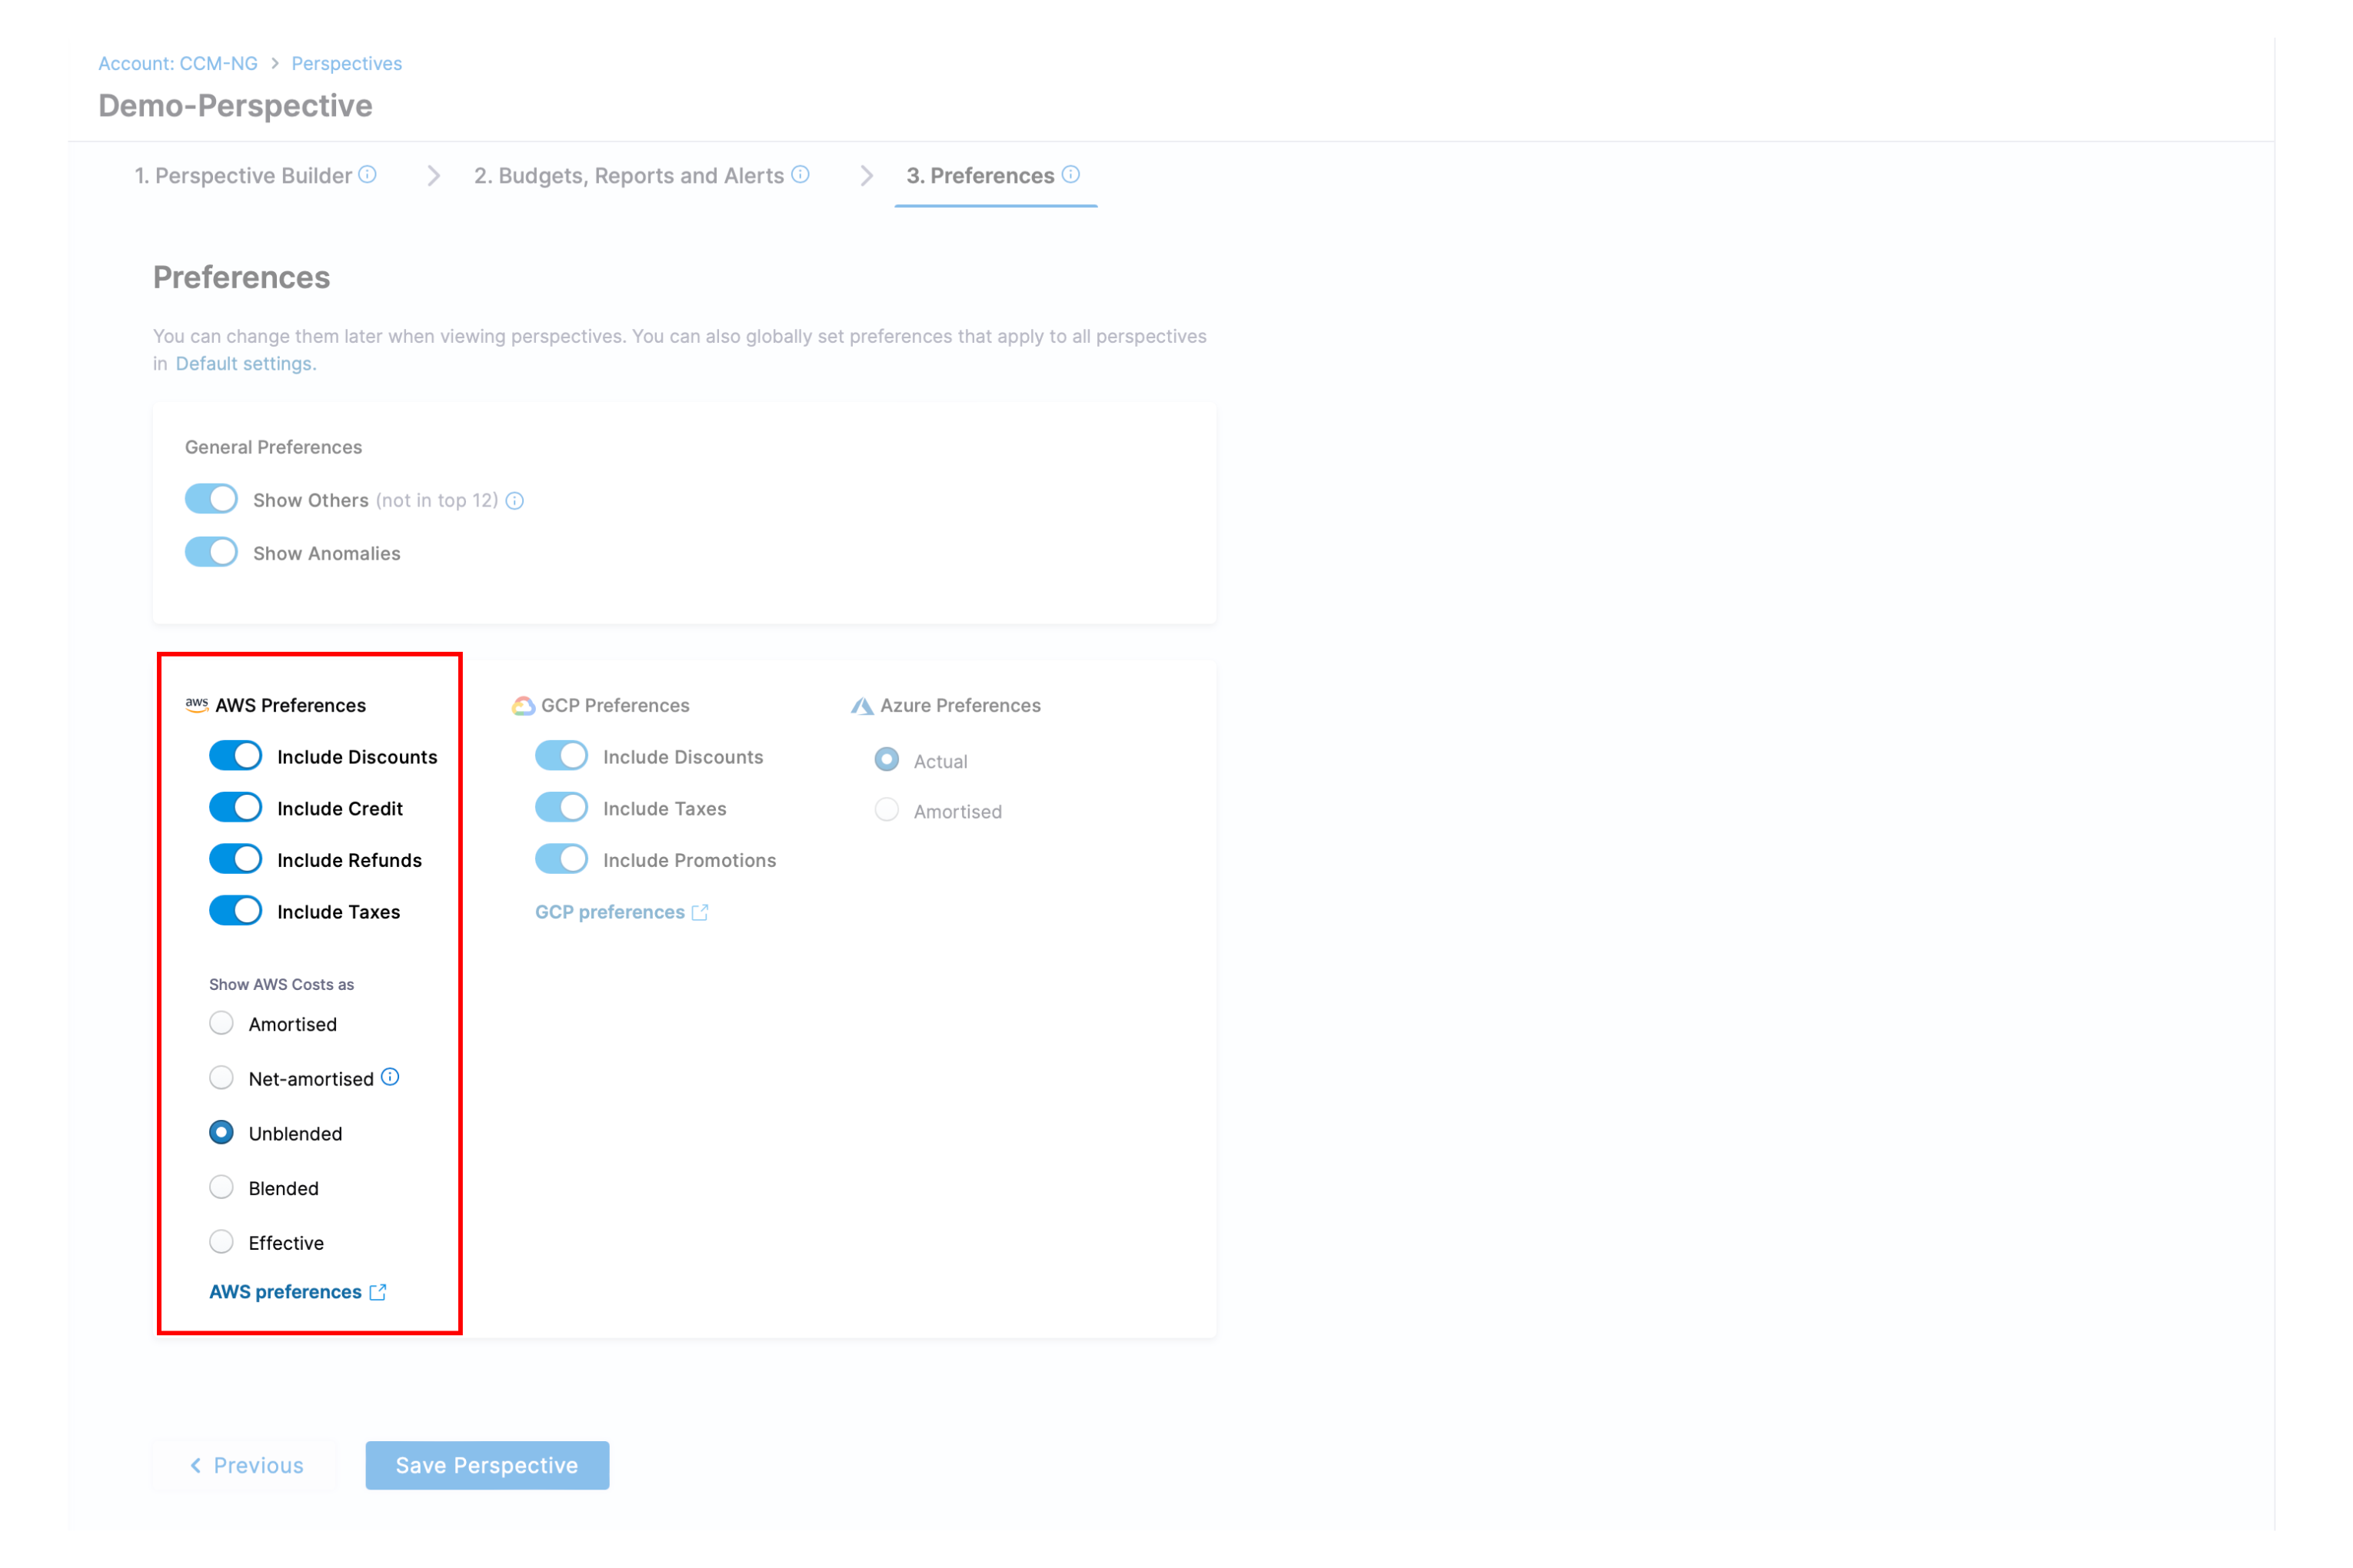Toggle Show Anomalies switch
The image size is (2353, 1568).
211,553
